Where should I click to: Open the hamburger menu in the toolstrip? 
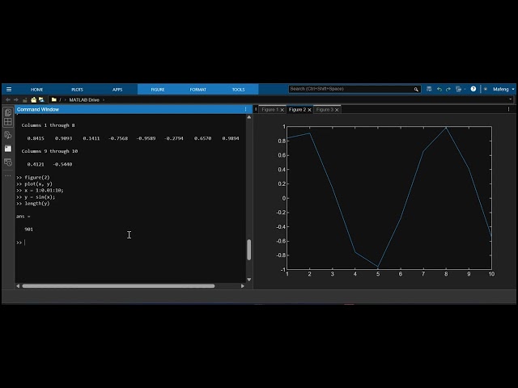tap(9, 90)
